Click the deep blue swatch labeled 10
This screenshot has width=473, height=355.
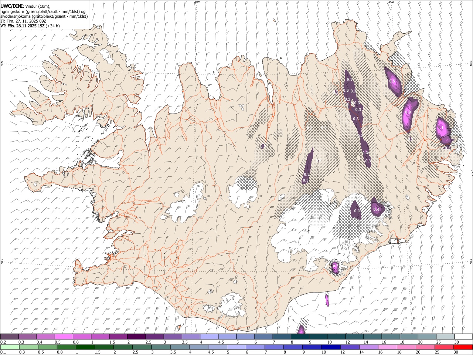[330, 347]
